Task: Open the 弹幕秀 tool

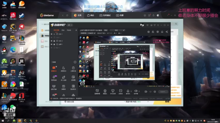Action: coord(64,87)
